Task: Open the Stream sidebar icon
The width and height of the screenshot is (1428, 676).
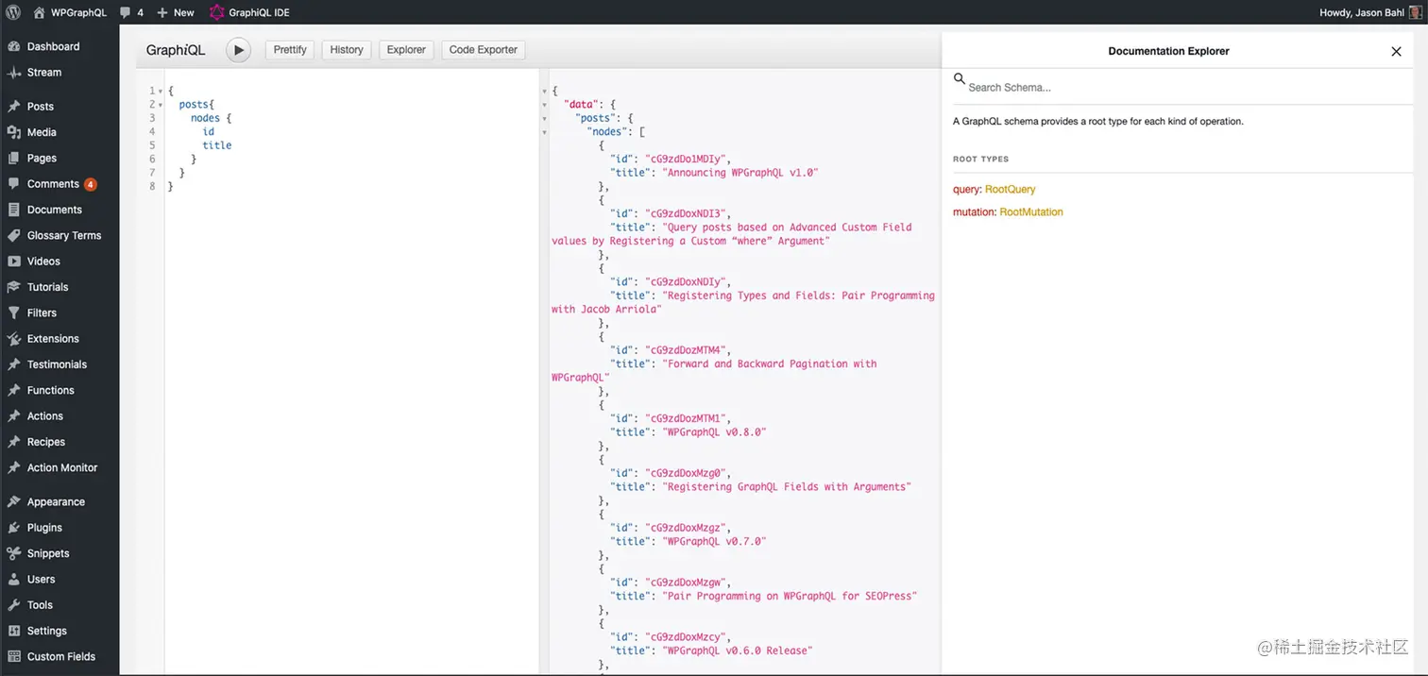Action: pos(13,72)
